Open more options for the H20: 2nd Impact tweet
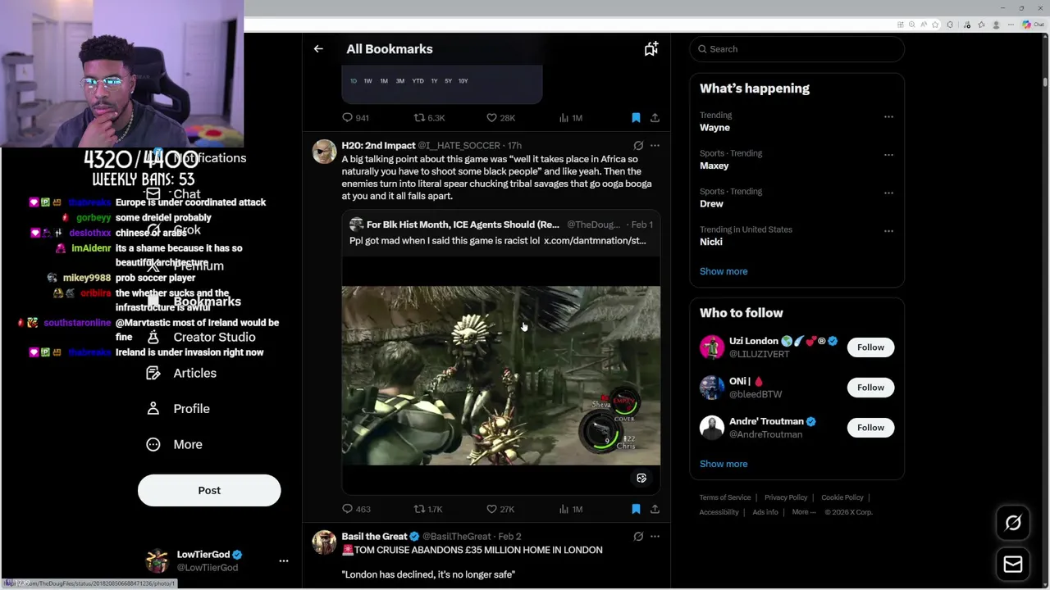This screenshot has height=590, width=1050. 655,146
